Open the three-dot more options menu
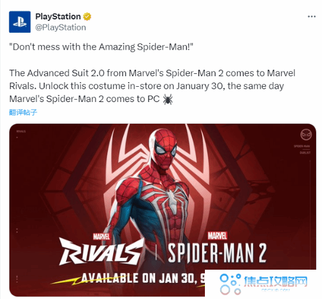The width and height of the screenshot is (322, 299). click(x=311, y=16)
